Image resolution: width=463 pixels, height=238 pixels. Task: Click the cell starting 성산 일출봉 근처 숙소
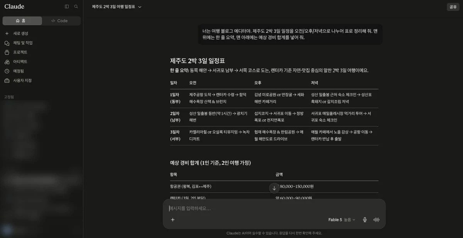coord(341,98)
